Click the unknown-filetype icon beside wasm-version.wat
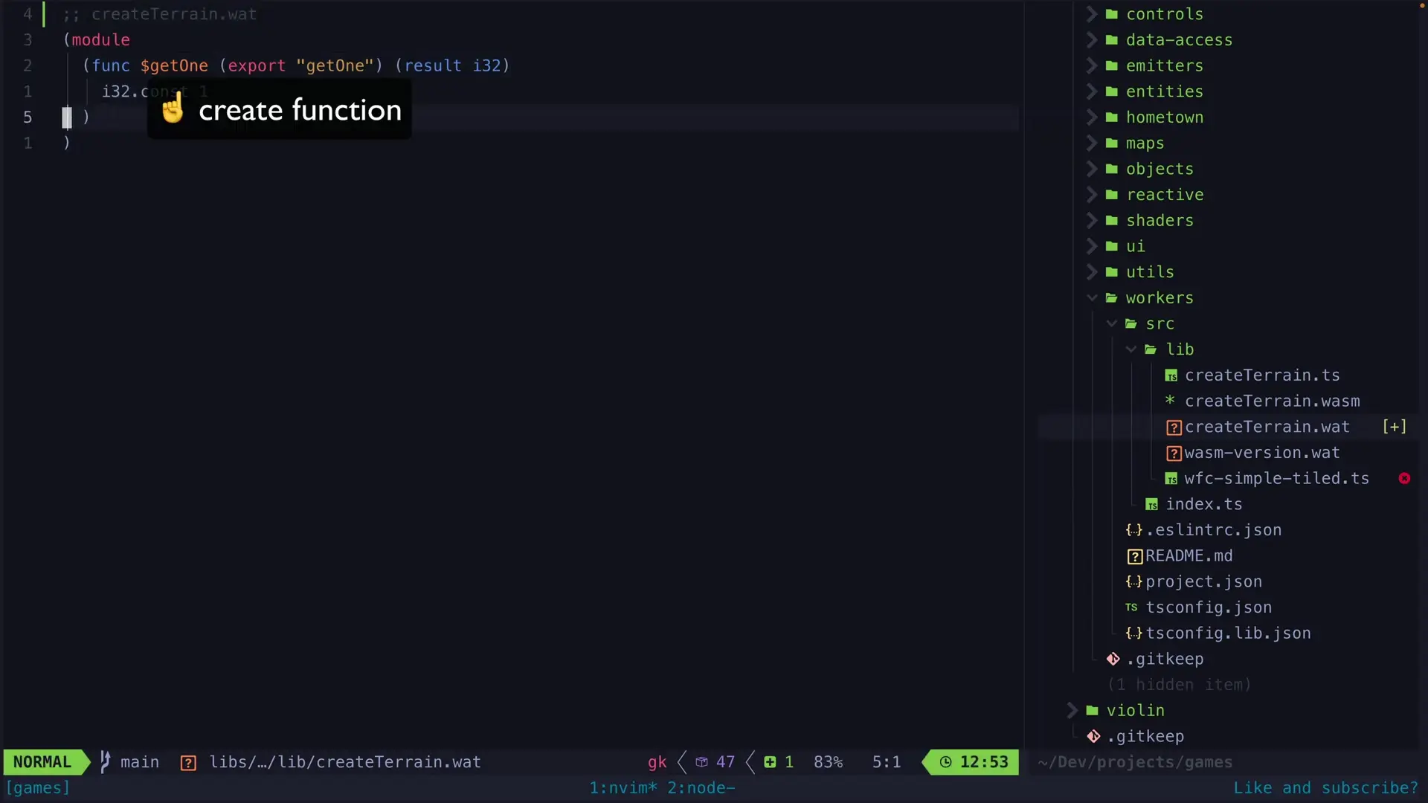 [x=1174, y=454]
